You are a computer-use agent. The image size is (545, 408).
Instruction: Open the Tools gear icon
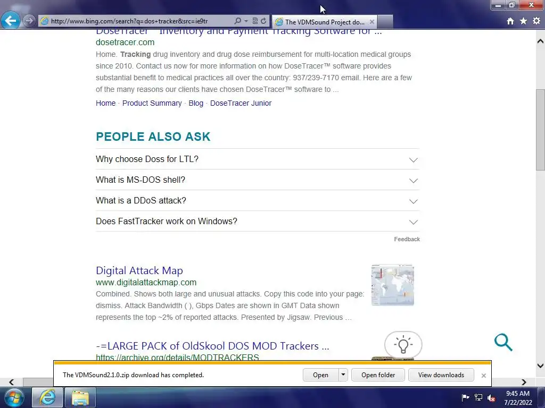(536, 21)
